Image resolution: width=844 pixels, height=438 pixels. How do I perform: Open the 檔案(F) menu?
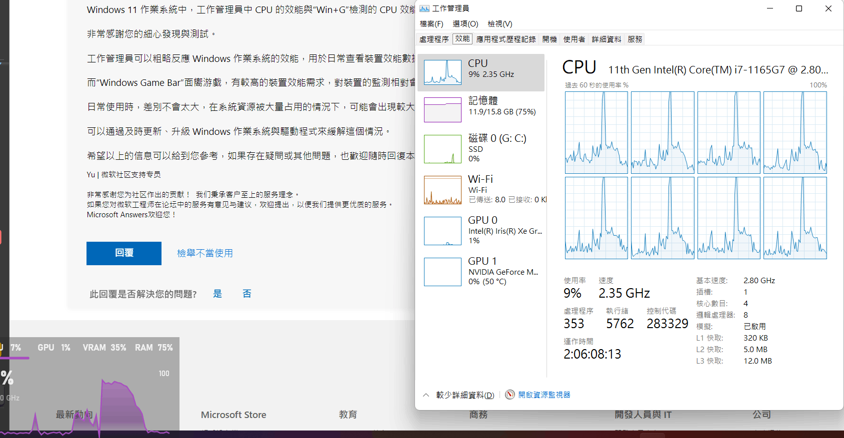coord(431,24)
